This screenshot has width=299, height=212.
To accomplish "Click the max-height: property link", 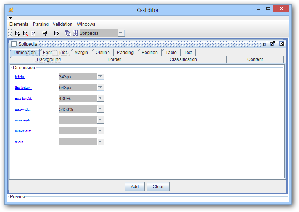I will click(x=24, y=99).
